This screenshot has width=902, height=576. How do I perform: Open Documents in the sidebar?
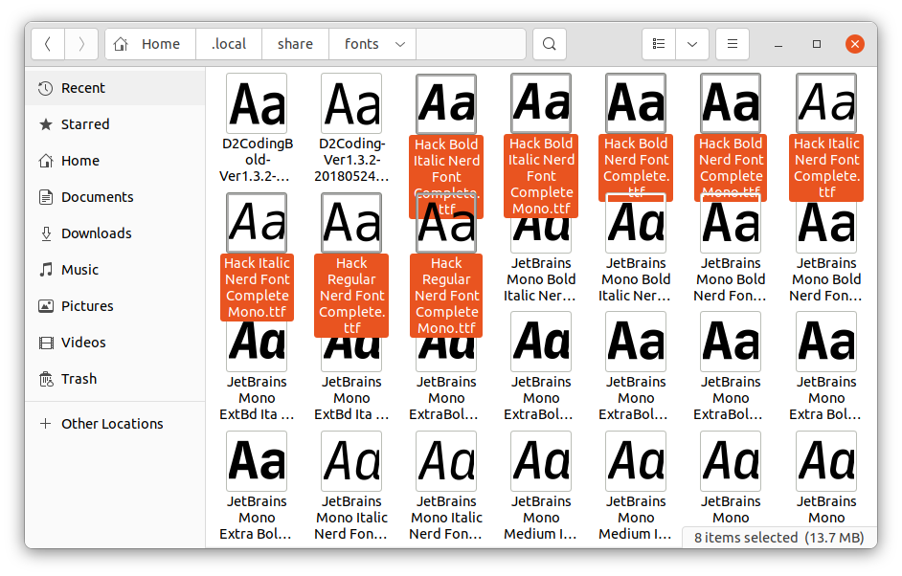click(x=115, y=196)
